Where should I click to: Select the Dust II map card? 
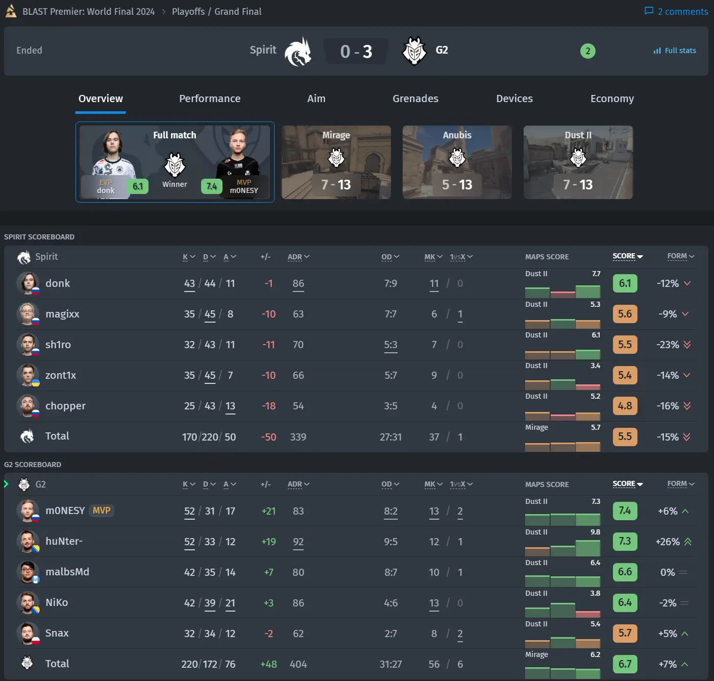(x=578, y=162)
